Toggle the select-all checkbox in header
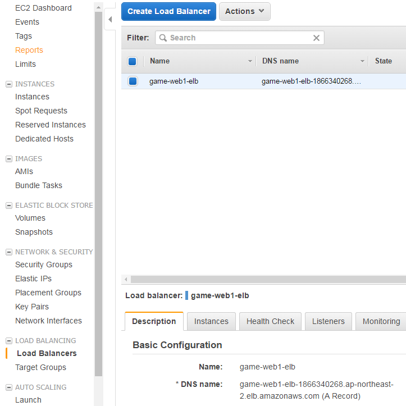This screenshot has height=406, width=406. tap(132, 61)
